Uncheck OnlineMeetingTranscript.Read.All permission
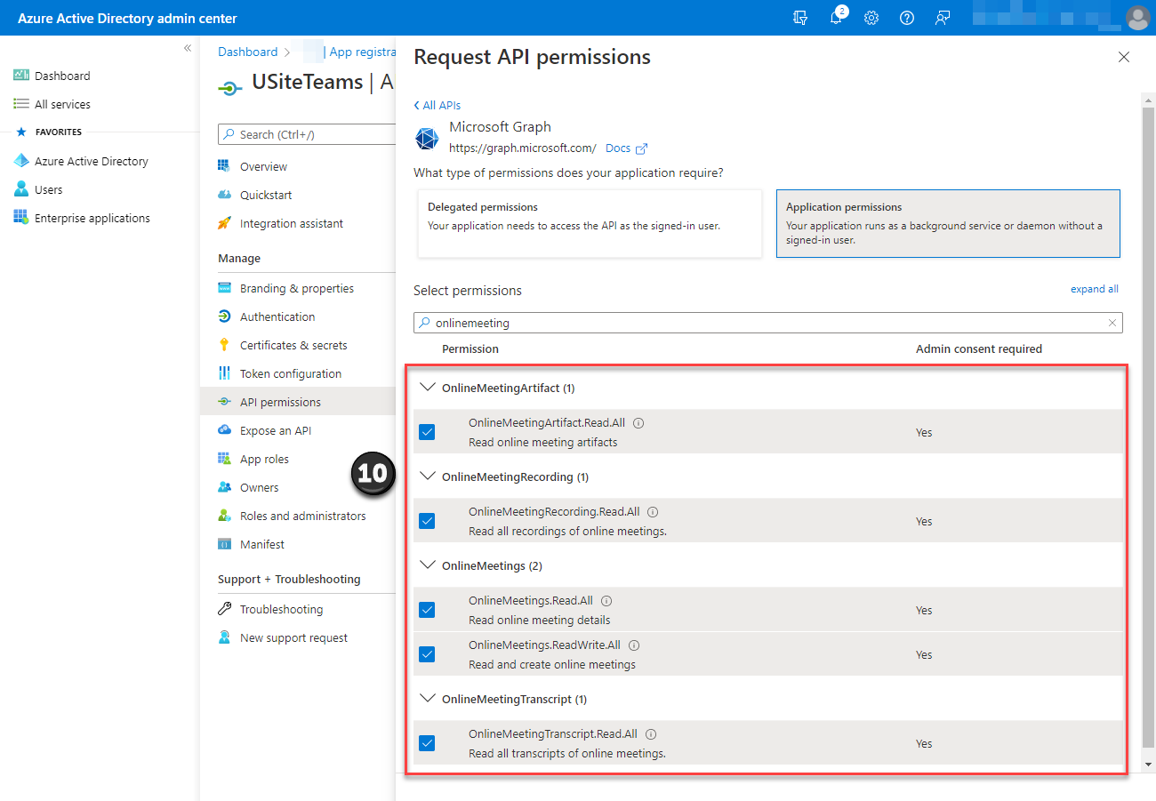 427,743
